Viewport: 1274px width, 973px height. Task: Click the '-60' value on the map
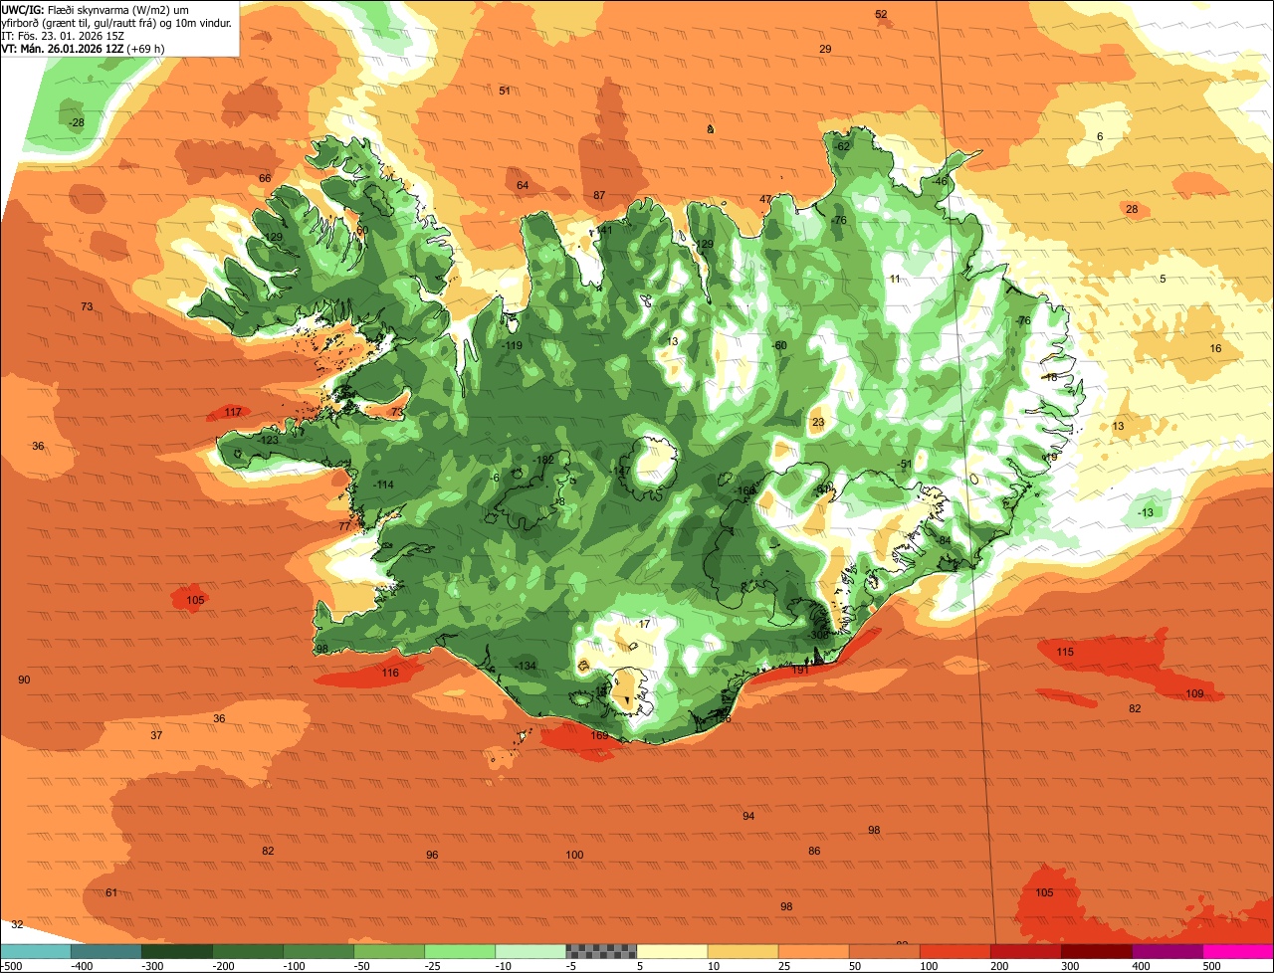pos(779,345)
